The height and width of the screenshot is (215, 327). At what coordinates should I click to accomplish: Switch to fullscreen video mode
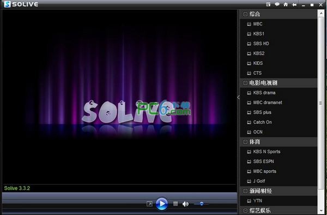pyautogui.click(x=149, y=204)
